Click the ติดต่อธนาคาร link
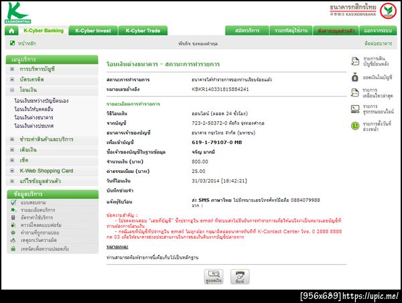Viewport: 402px width, 303px height. (x=378, y=44)
